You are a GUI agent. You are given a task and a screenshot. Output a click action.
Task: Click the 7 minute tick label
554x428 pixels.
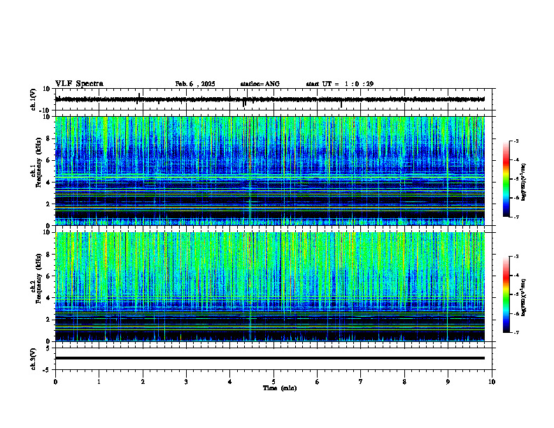pos(361,382)
